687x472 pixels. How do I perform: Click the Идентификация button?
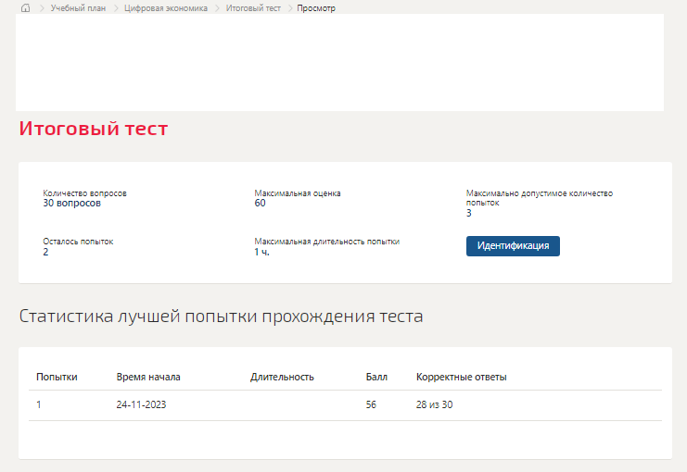click(513, 246)
